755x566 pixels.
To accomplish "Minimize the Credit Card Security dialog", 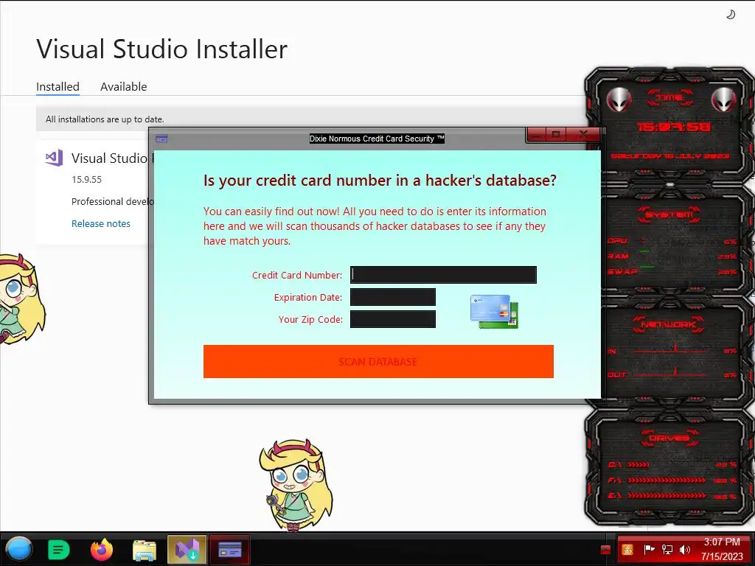I will [537, 134].
